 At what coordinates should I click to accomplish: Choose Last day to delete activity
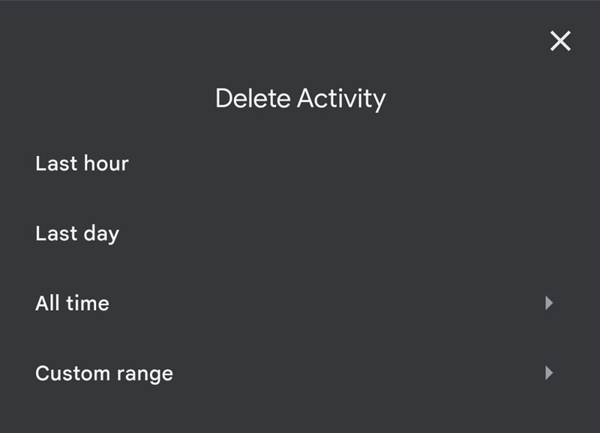[77, 233]
